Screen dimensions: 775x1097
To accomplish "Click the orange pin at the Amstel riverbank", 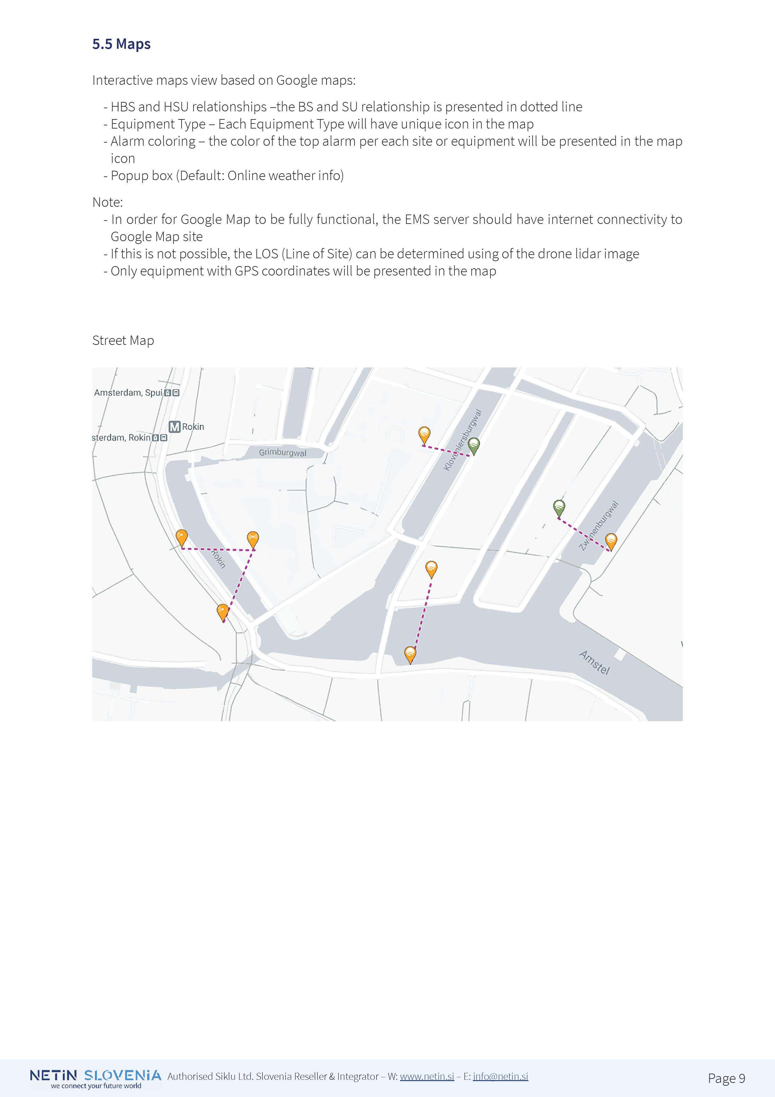I will 410,654.
